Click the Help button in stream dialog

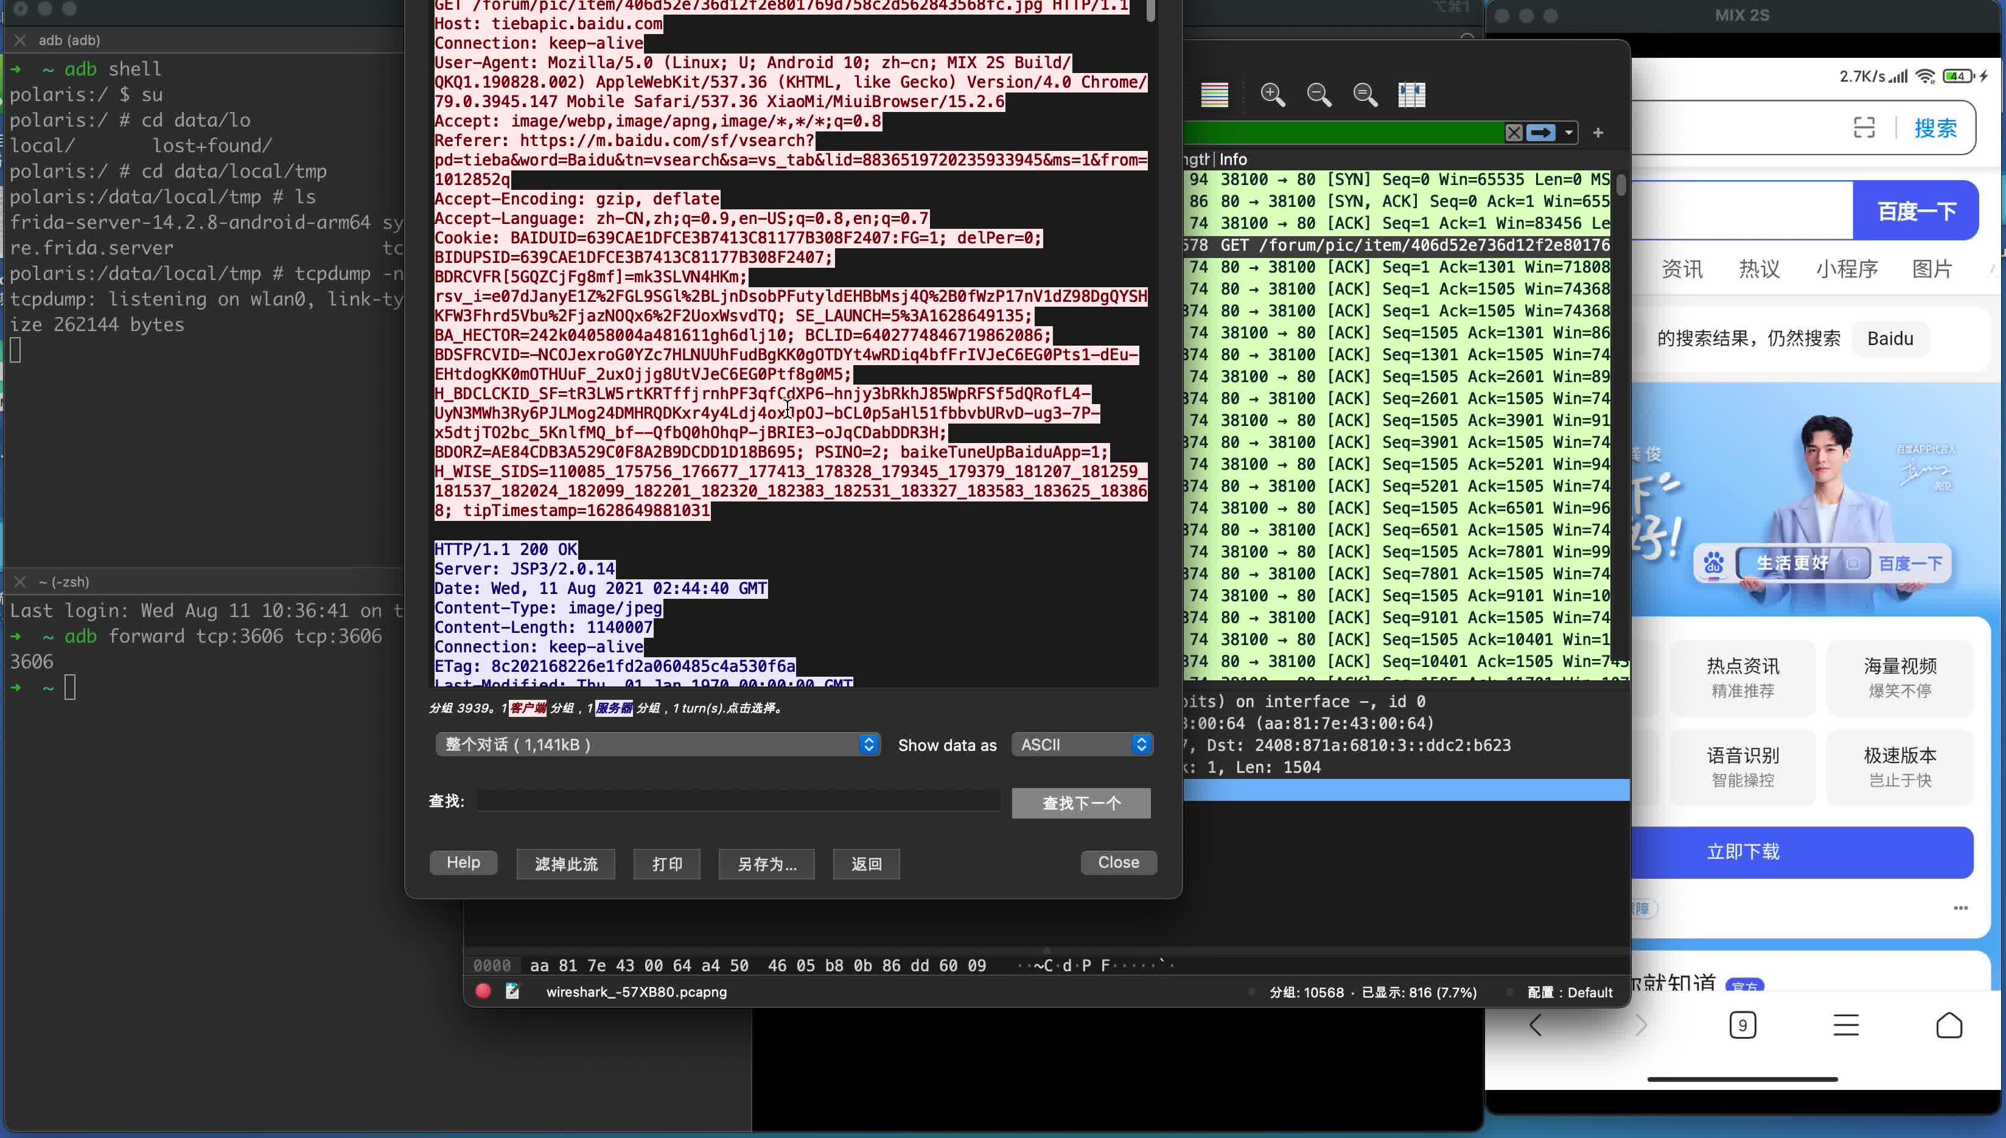(463, 862)
